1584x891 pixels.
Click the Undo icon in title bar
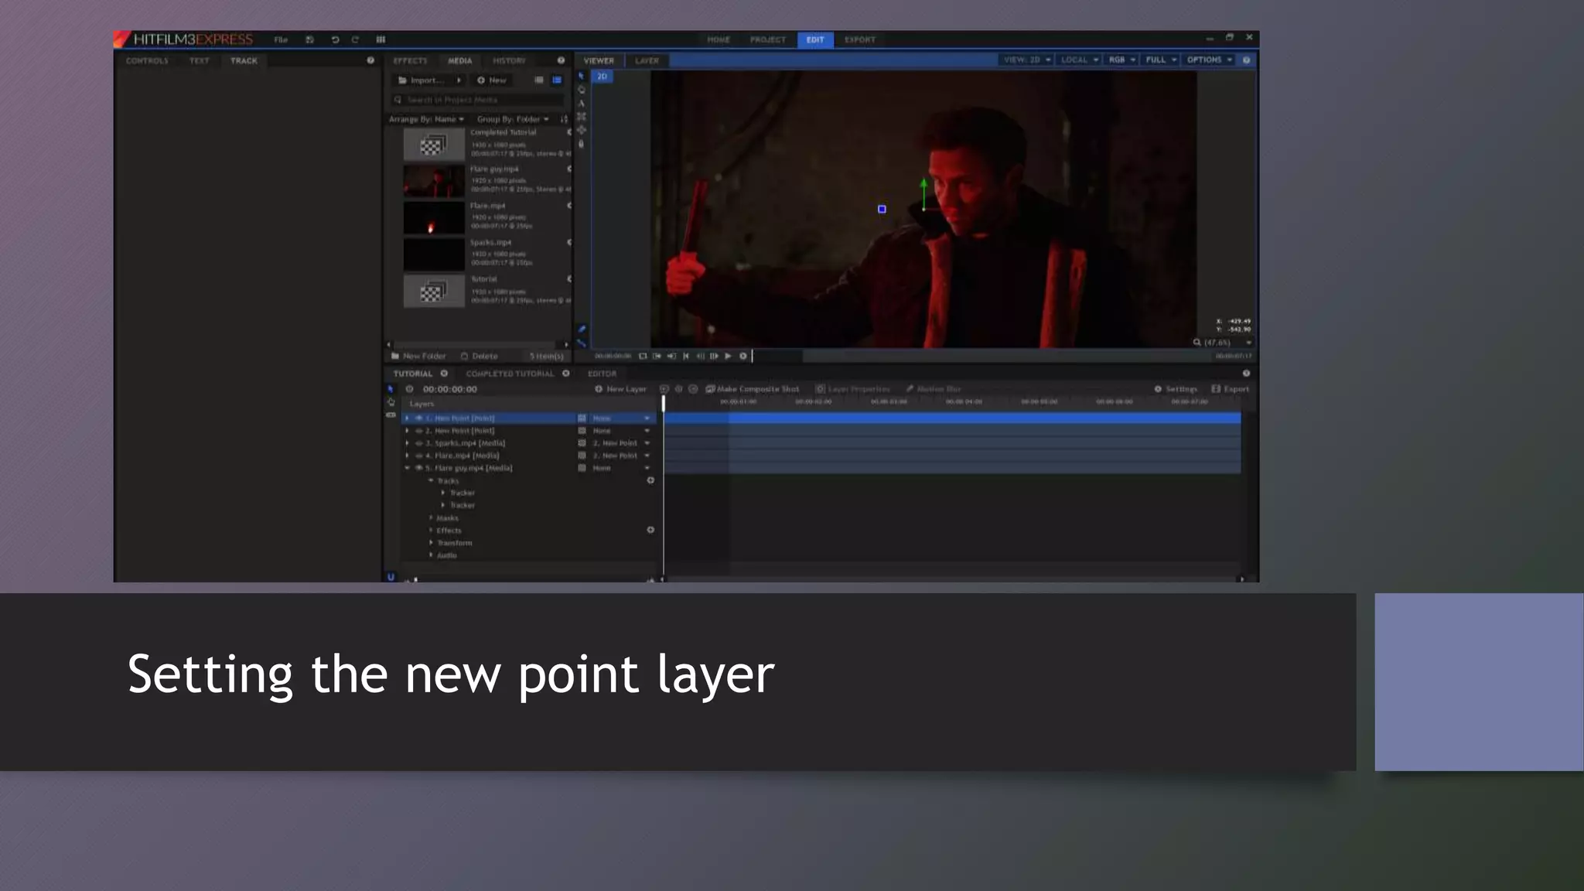point(335,39)
